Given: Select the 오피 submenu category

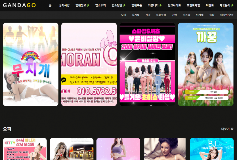Looking at the screenshot, I should click(x=123, y=15).
